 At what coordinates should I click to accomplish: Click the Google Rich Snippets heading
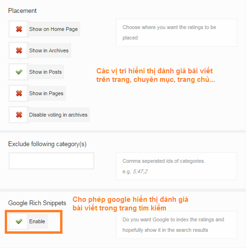[x=37, y=203]
